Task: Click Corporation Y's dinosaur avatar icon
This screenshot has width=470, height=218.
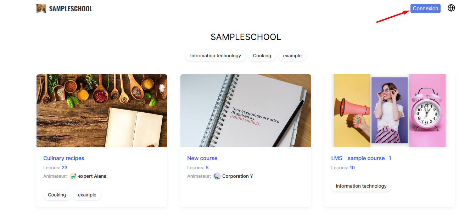Action: pyautogui.click(x=217, y=176)
